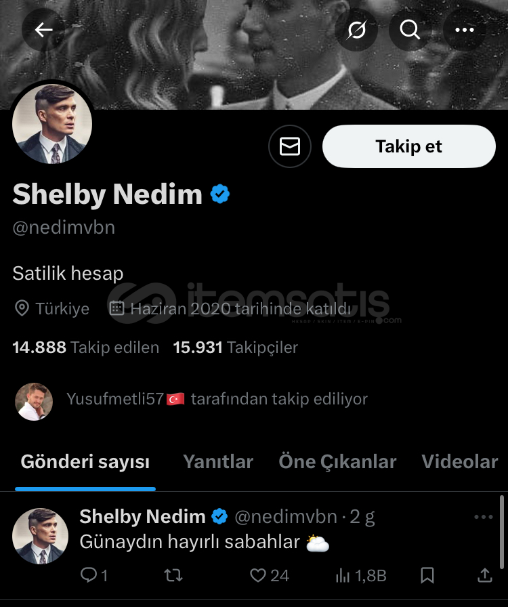Image resolution: width=508 pixels, height=607 pixels.
Task: View Shelby Nedim's profile avatar
Action: pos(52,124)
